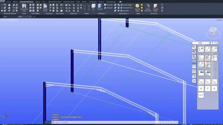Expand the Extrude Faces dropdown

click(x=133, y=8)
